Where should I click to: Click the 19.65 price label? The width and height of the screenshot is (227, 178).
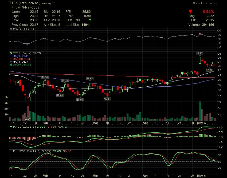[x=90, y=78]
